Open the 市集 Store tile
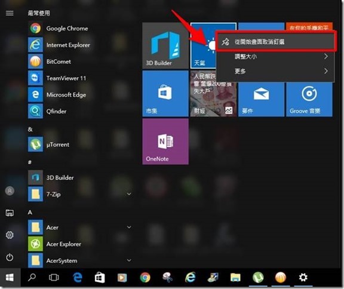This screenshot has width=344, height=289. point(165,93)
